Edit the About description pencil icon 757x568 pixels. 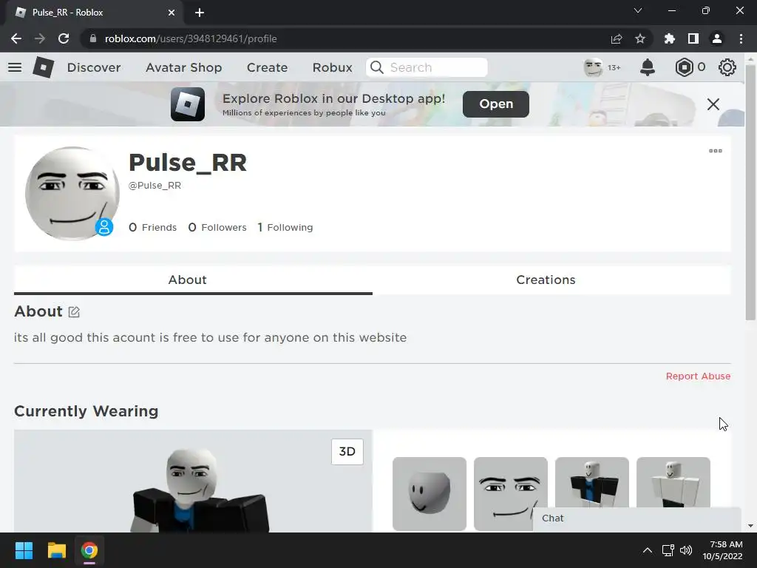pyautogui.click(x=74, y=312)
